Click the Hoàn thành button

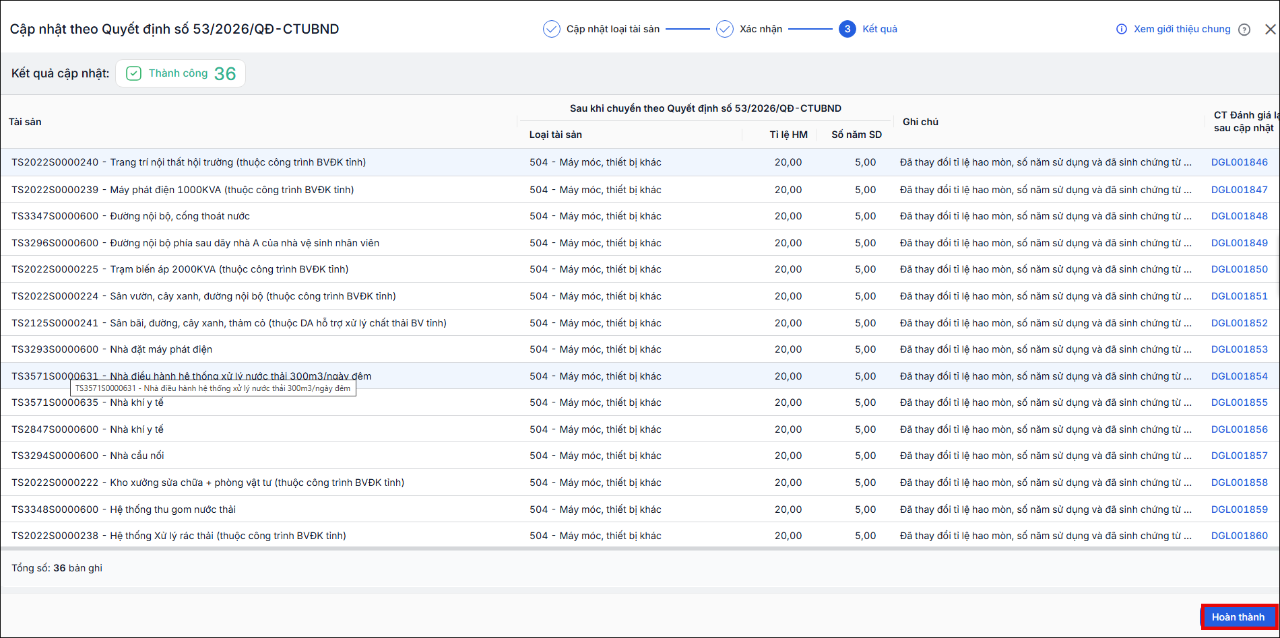pos(1238,617)
